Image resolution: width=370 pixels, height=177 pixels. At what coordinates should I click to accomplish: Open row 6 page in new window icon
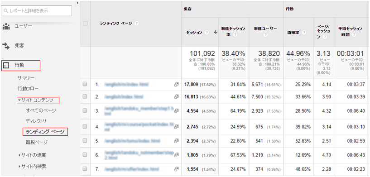(x=176, y=155)
